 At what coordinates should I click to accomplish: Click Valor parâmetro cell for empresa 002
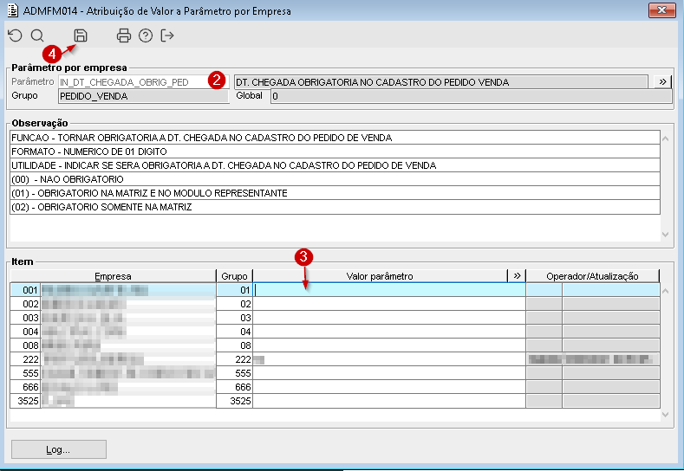click(389, 304)
